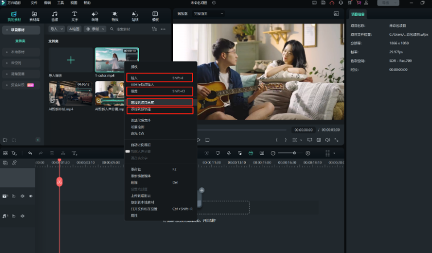Click the fullscreen preview icon
The width and height of the screenshot is (432, 253).
(337, 140)
